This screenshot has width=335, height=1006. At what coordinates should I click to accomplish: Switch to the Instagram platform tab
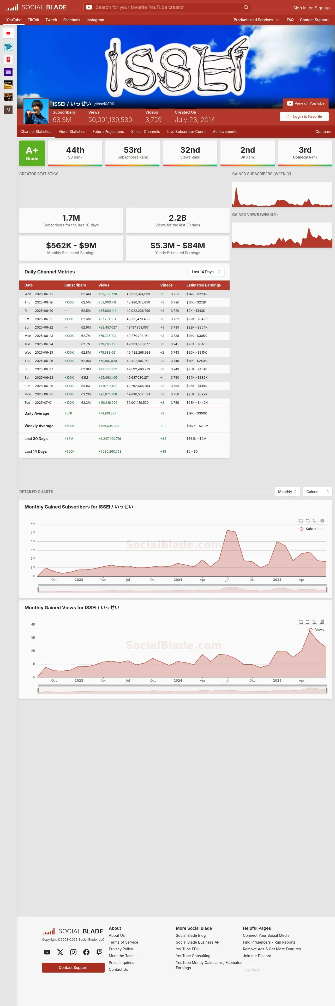[95, 20]
